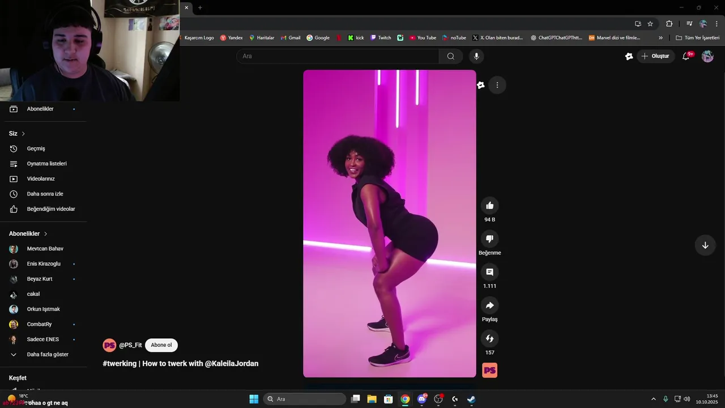Subscribe with the Abone ol button
The image size is (725, 408).
[x=161, y=345]
